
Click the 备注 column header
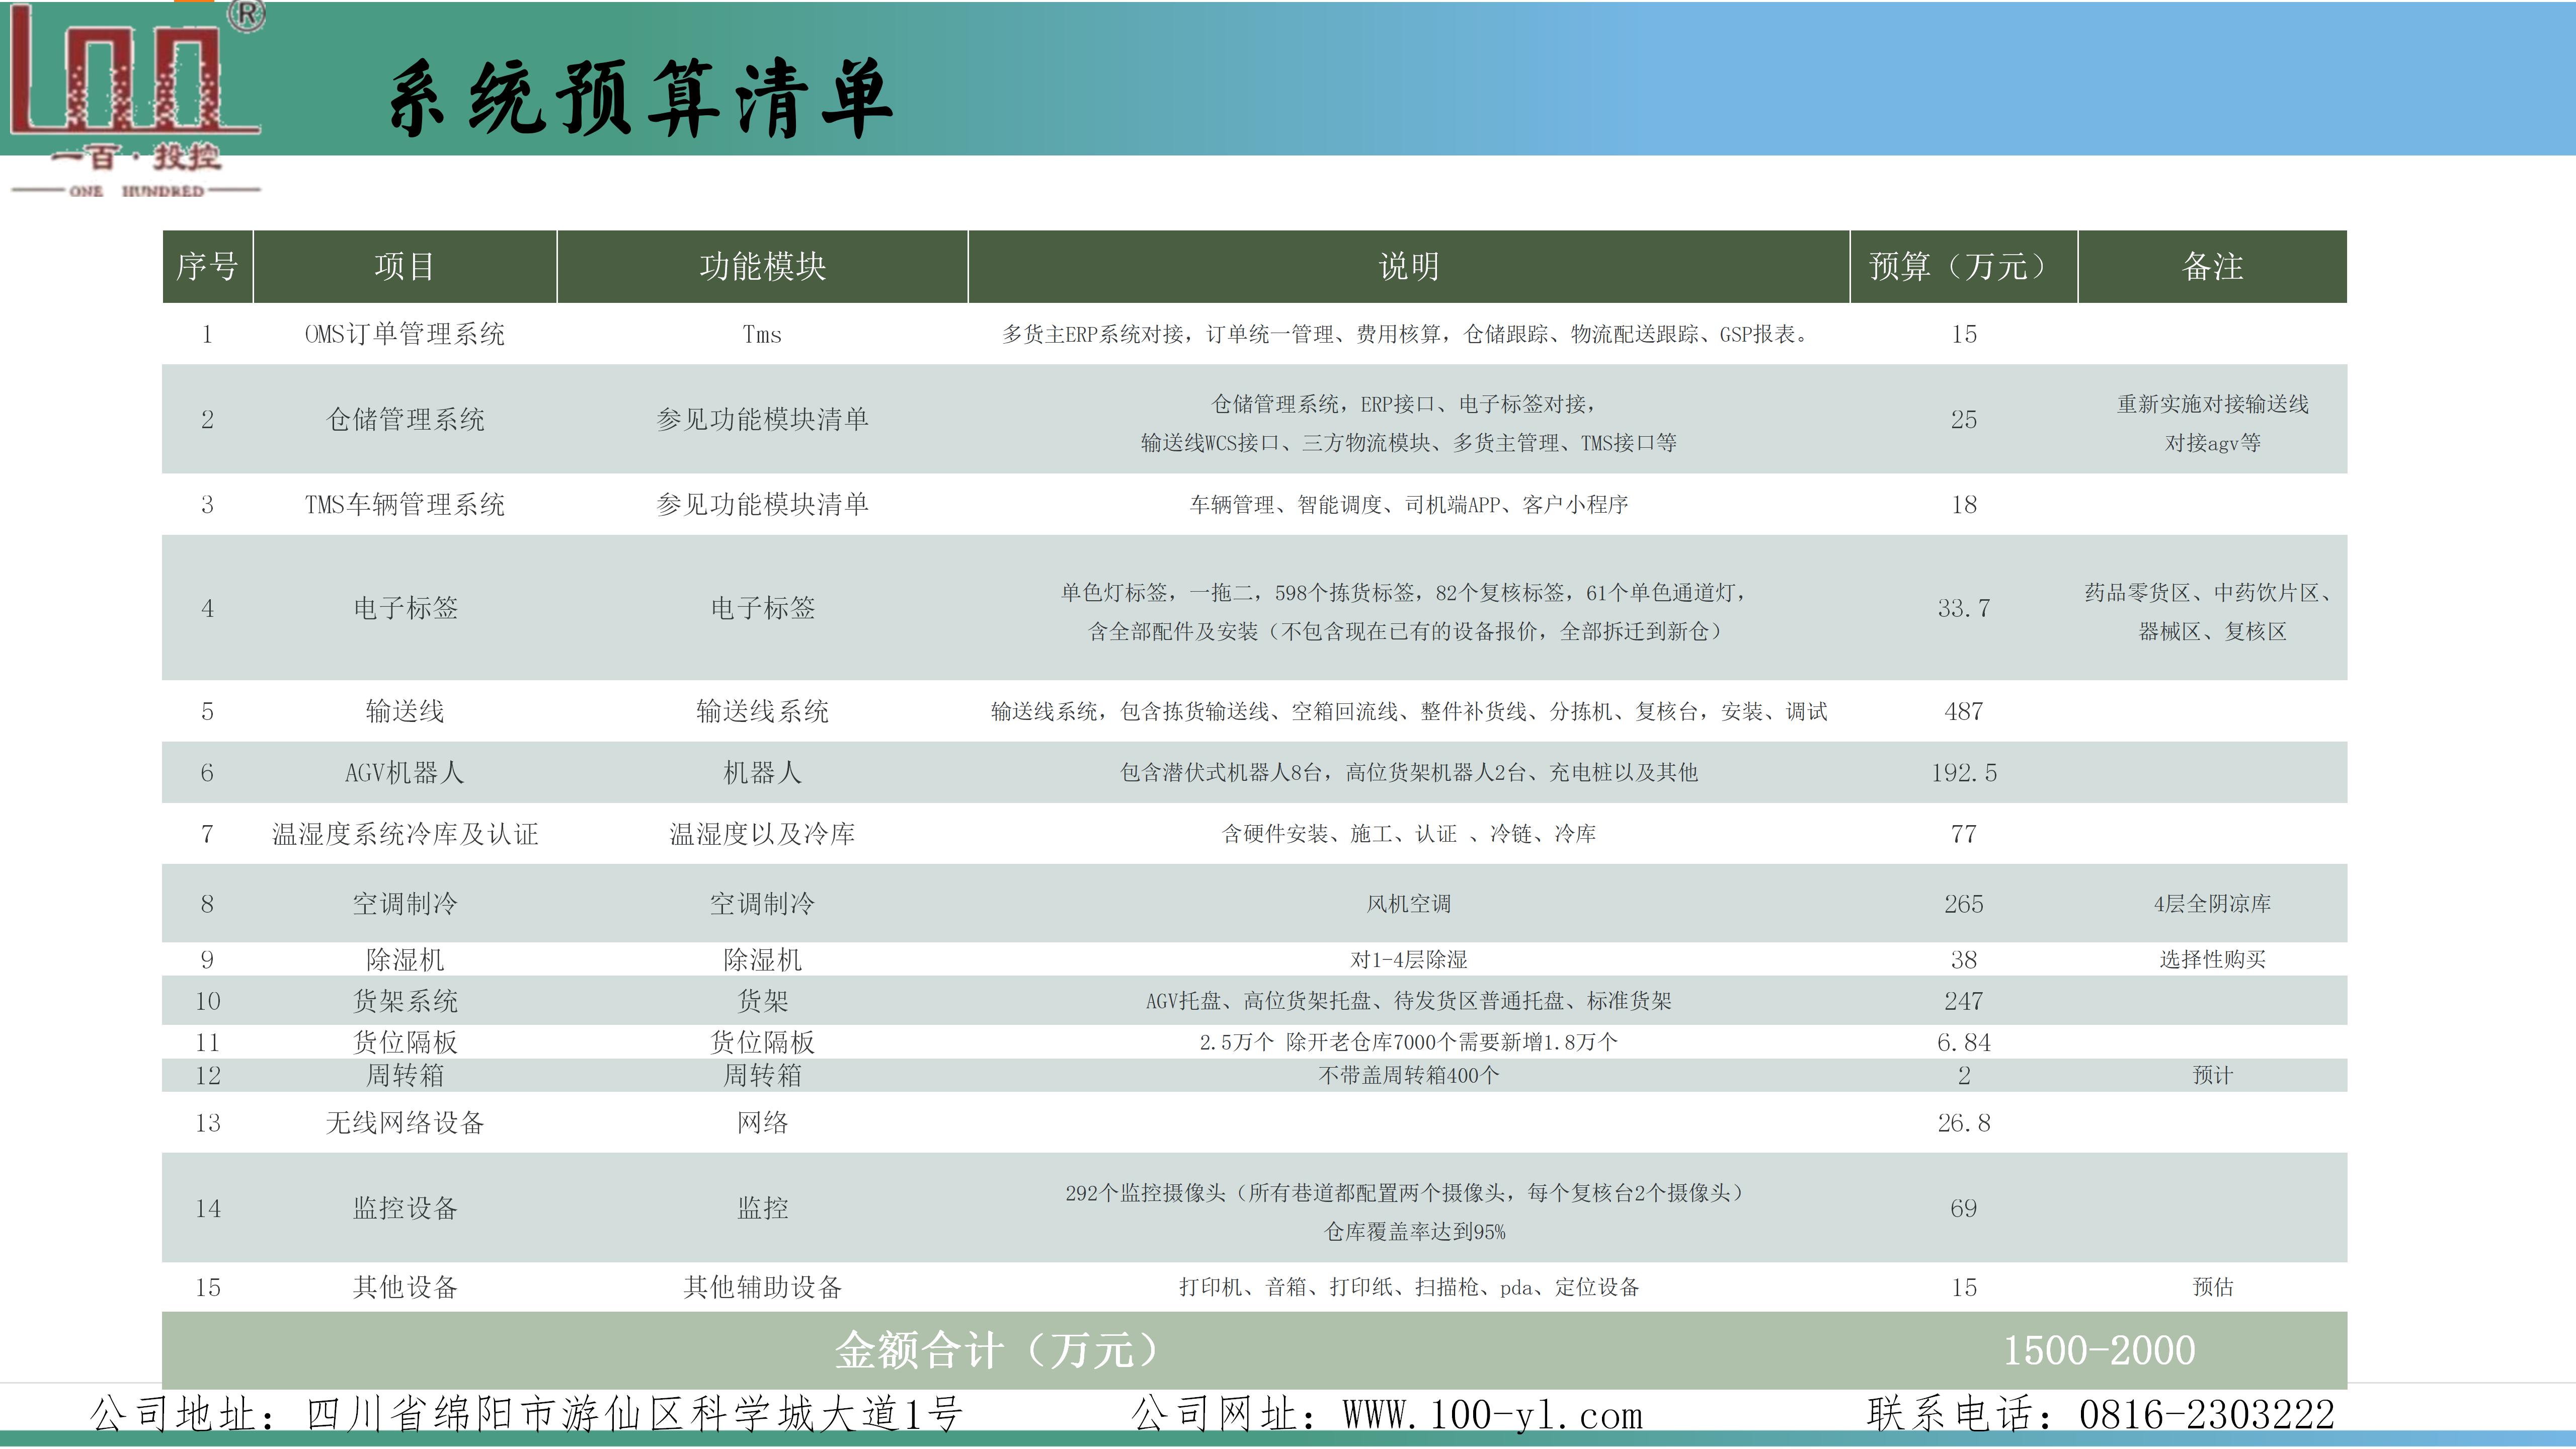tap(2212, 267)
